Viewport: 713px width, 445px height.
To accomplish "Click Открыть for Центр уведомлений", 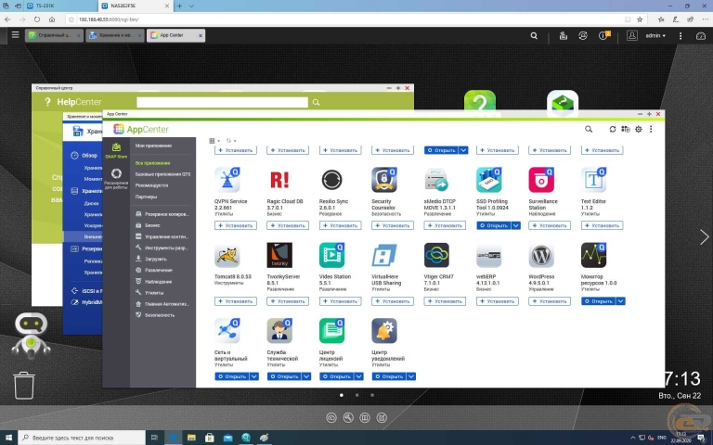I will coord(389,376).
